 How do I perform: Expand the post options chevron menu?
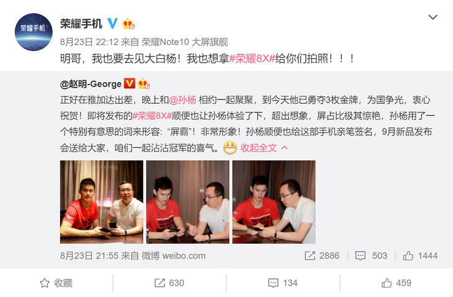pos(433,17)
